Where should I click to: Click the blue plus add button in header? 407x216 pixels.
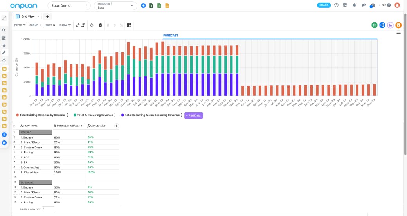click(143, 5)
